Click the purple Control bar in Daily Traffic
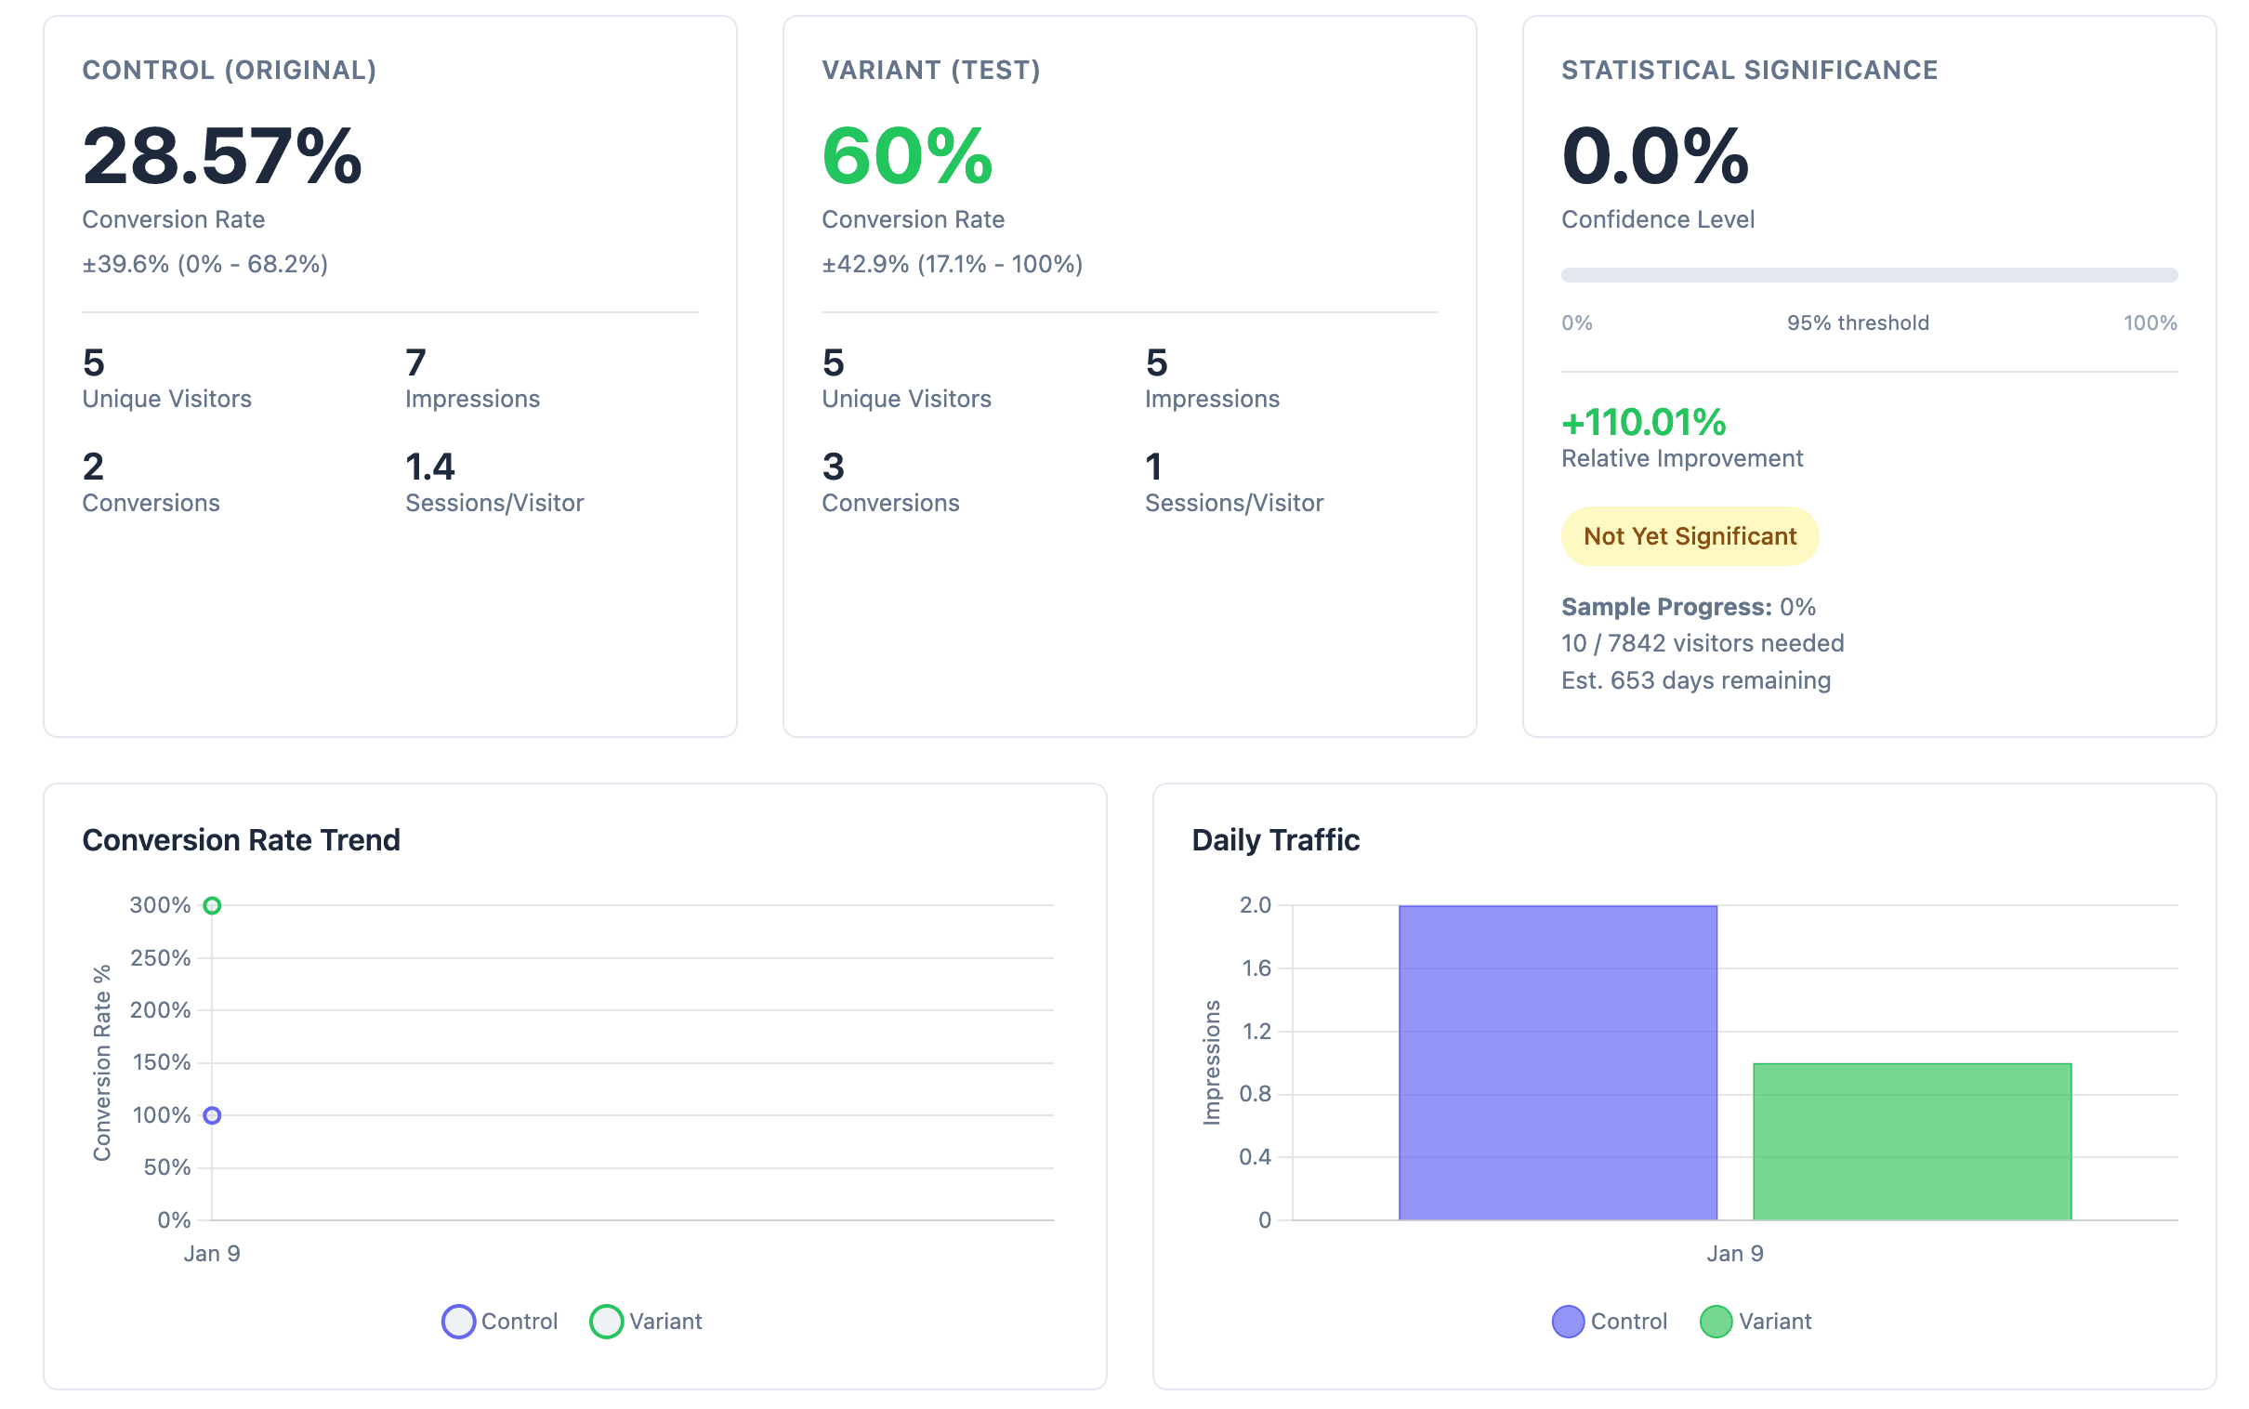 pos(1558,1062)
